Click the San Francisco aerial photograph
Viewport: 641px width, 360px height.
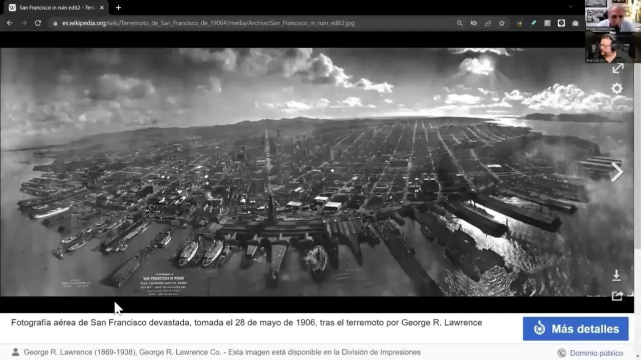[x=317, y=172]
